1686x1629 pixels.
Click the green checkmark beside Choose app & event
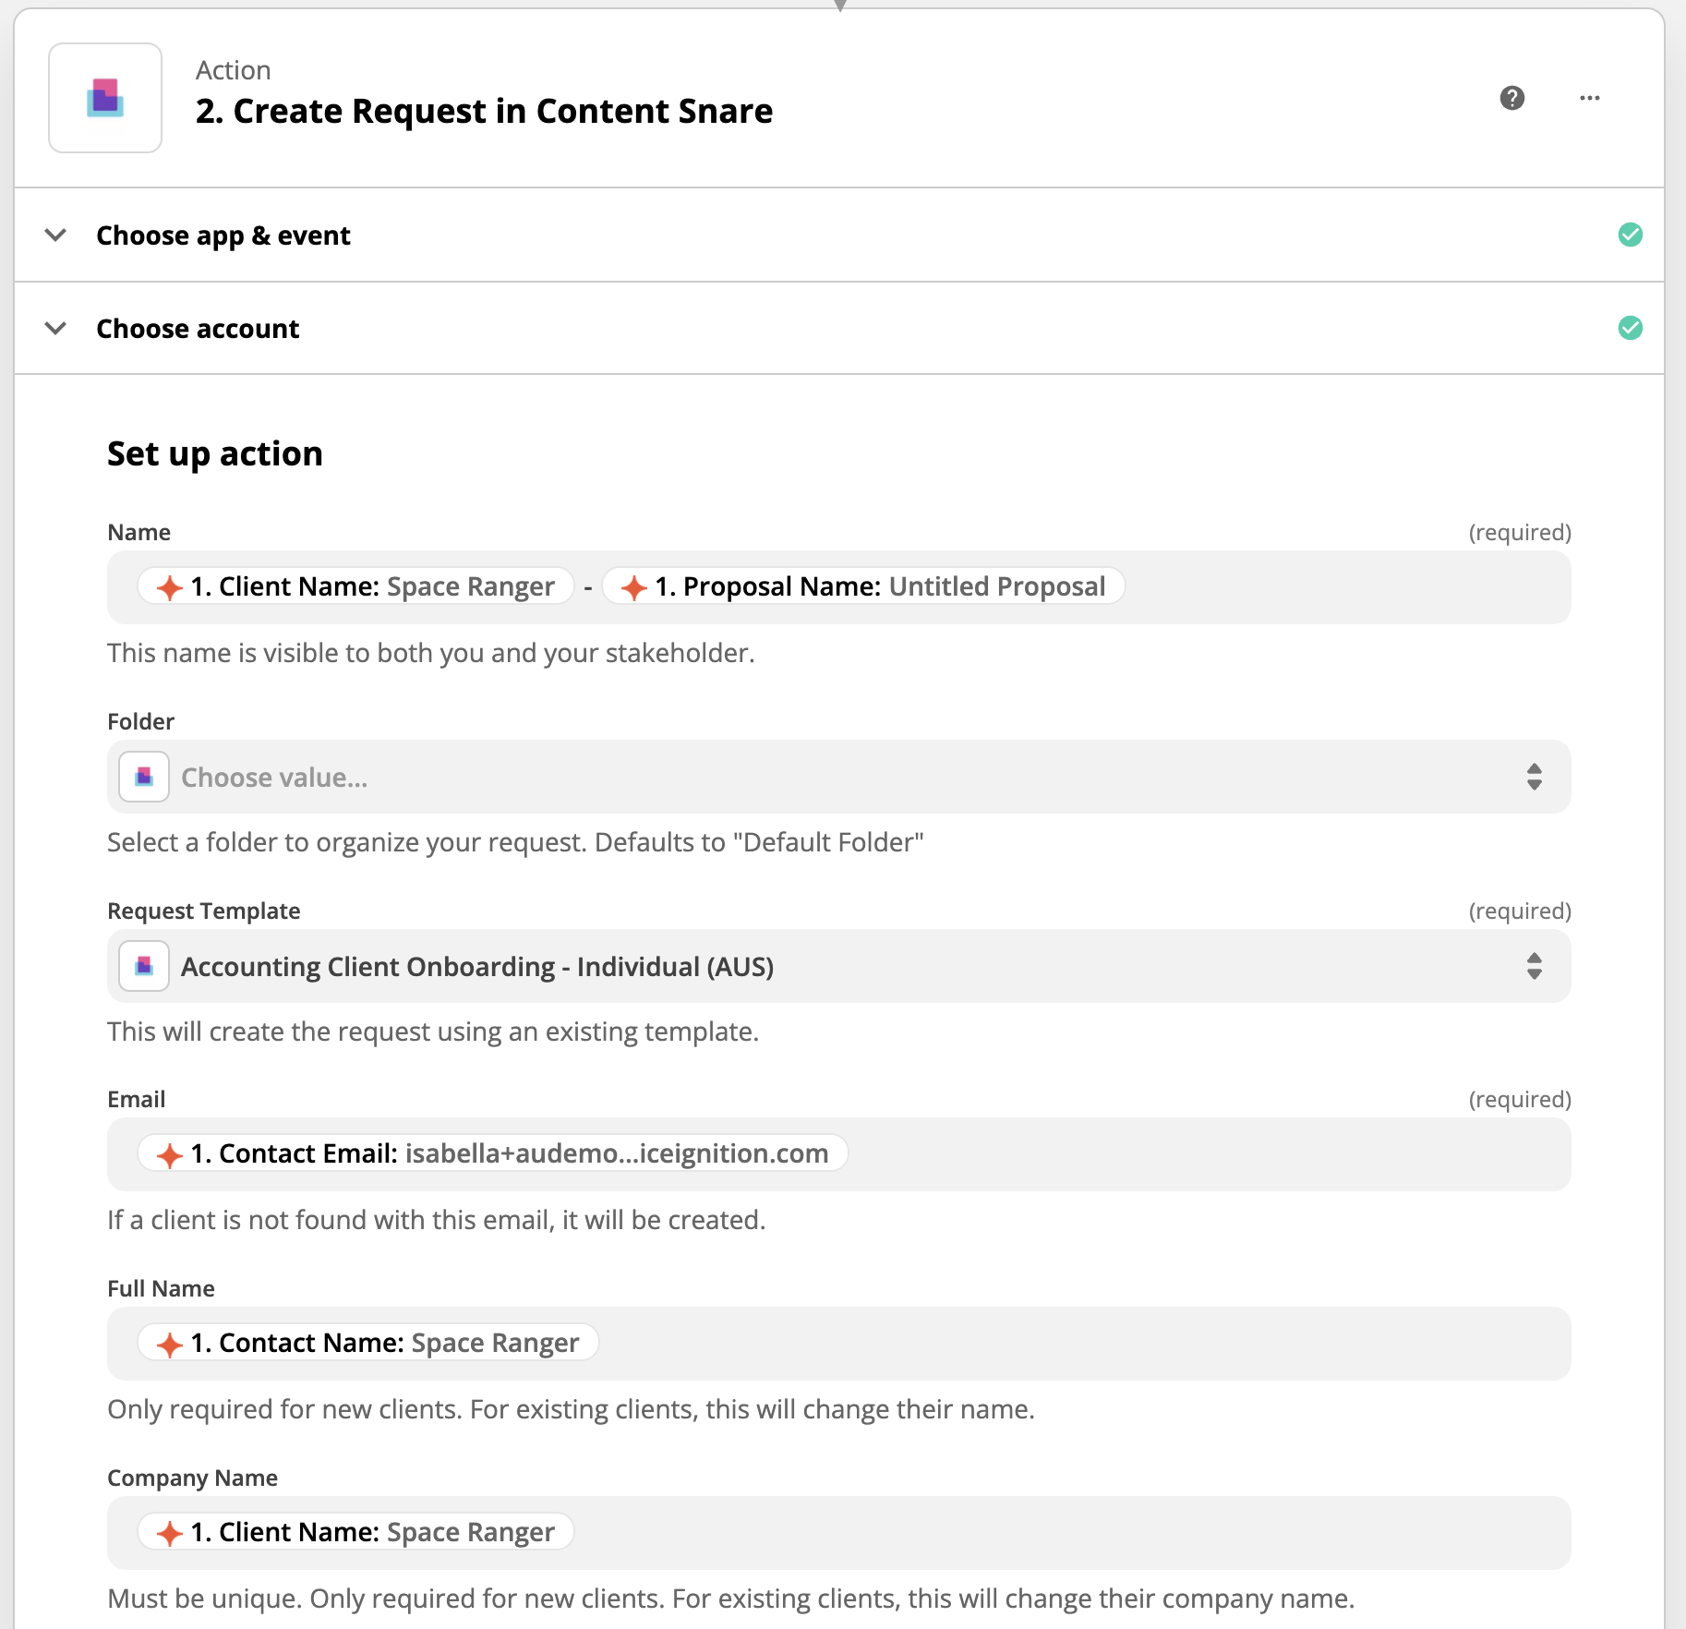(x=1630, y=235)
